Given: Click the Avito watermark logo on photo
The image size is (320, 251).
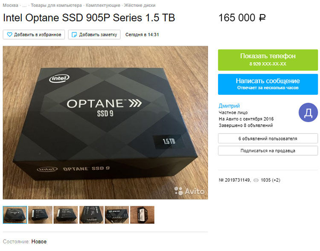Looking at the screenshot, I should coord(189,191).
